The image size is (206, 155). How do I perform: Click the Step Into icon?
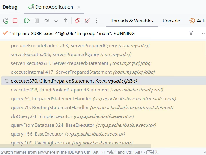56,21
